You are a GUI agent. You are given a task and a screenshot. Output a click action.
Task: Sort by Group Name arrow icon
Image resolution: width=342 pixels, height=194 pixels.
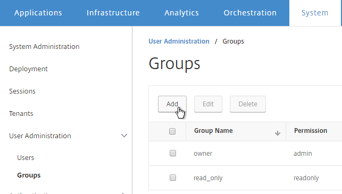coord(278,133)
